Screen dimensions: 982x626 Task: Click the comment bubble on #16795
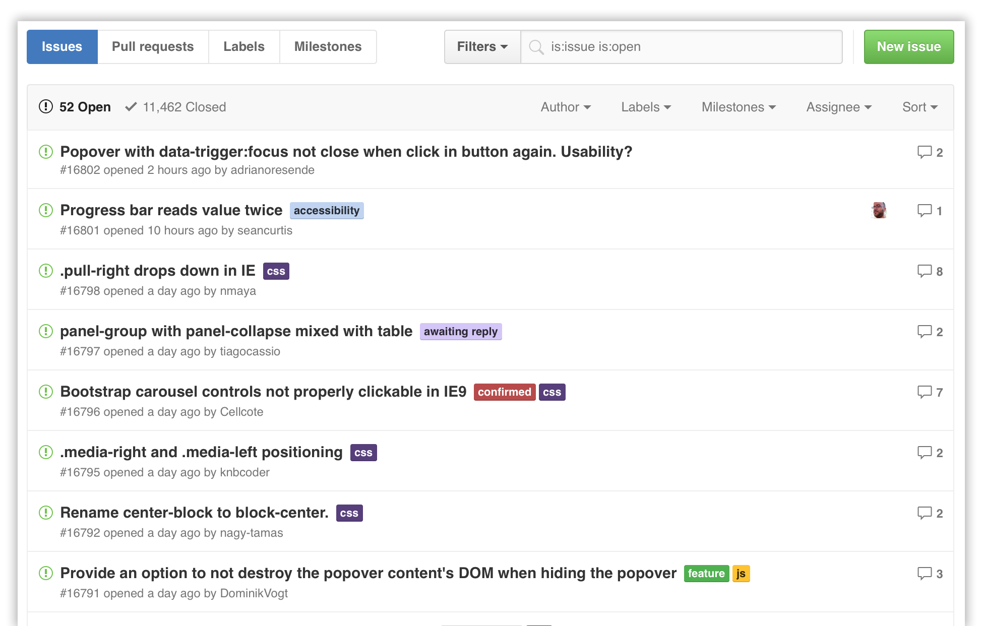point(924,452)
